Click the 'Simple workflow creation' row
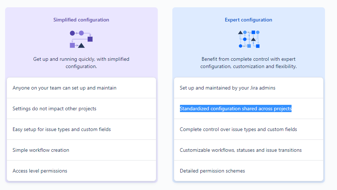Screen dimensions: 337x190 point(81,150)
